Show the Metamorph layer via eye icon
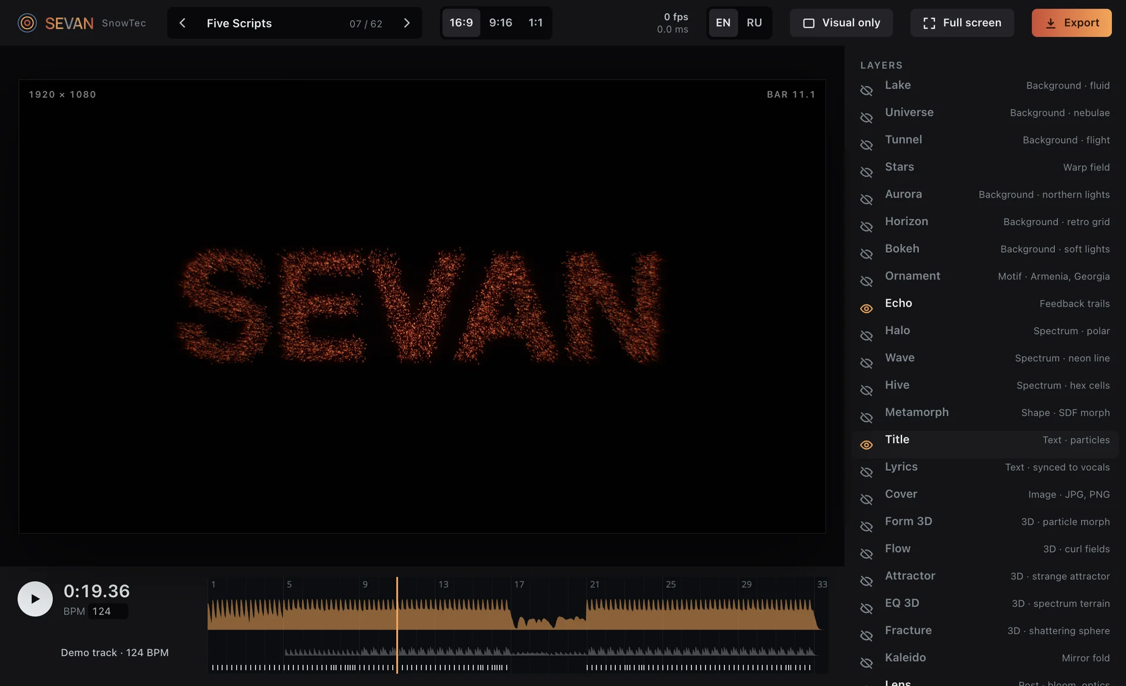Viewport: 1126px width, 686px height. (866, 417)
